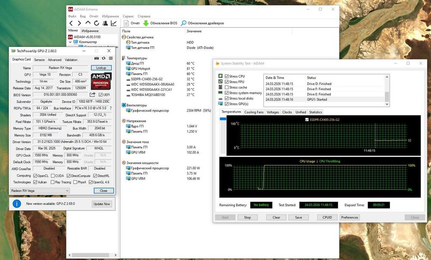Go forward using AIDA64 forward arrow

tap(79, 23)
